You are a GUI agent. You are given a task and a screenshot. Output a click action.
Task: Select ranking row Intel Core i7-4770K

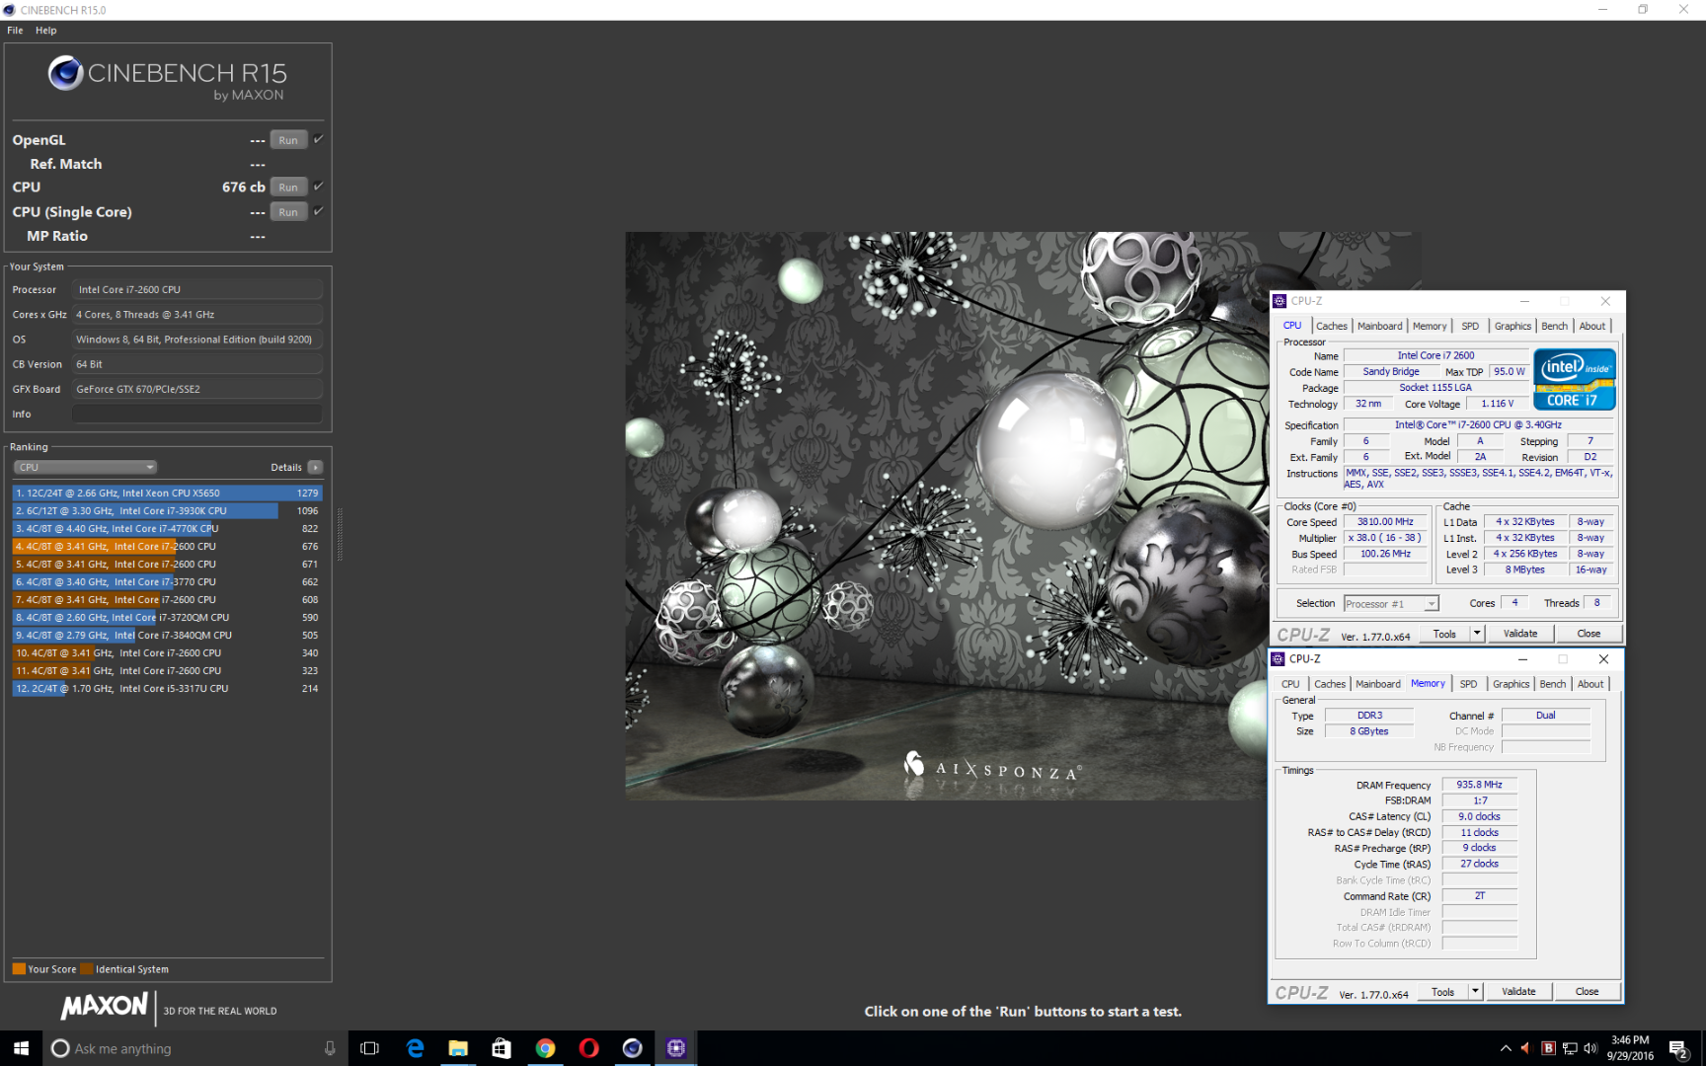(167, 528)
